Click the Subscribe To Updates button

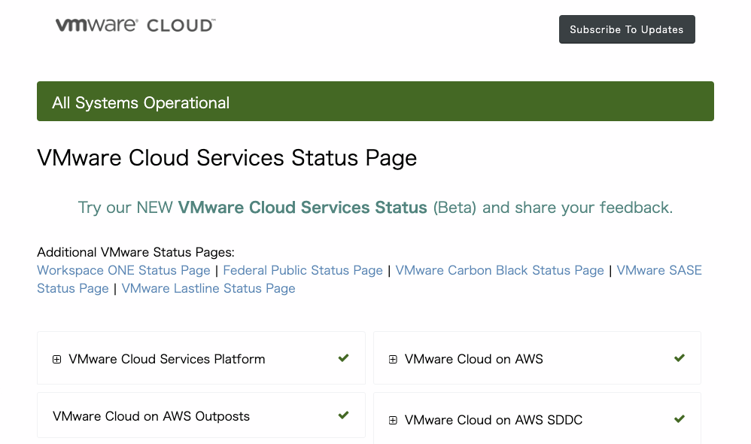[627, 29]
